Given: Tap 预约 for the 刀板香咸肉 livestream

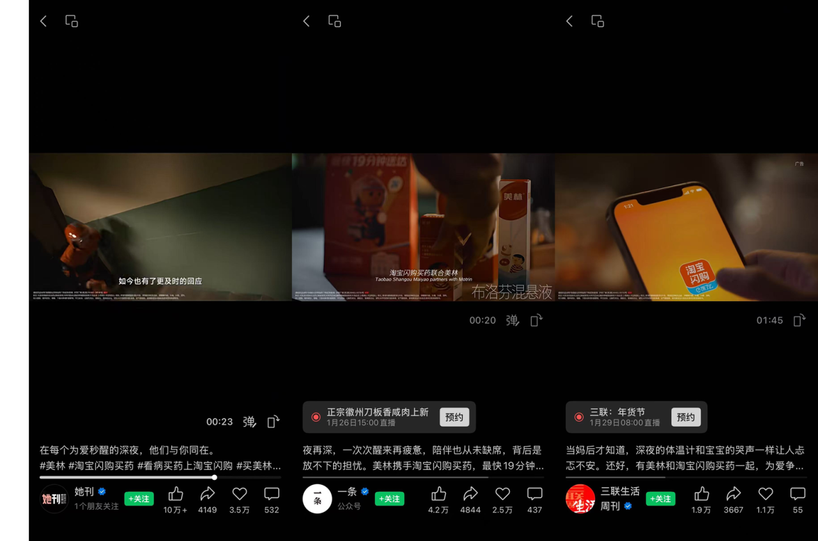Looking at the screenshot, I should pos(454,416).
